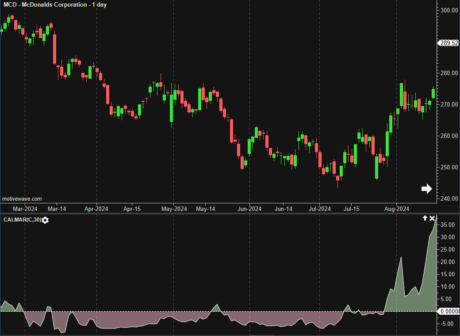Click the Apr-2024 date on time axis
The height and width of the screenshot is (336, 460).
point(96,209)
